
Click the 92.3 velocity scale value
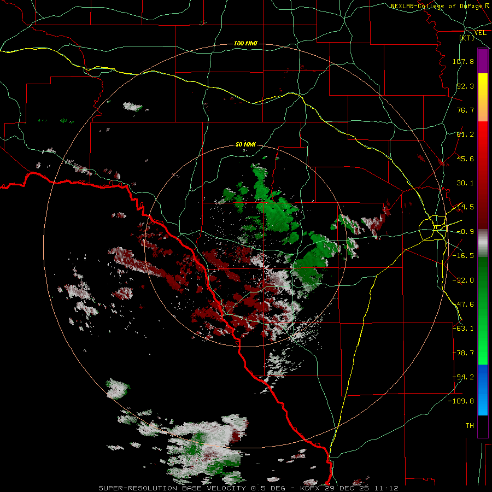pos(465,86)
